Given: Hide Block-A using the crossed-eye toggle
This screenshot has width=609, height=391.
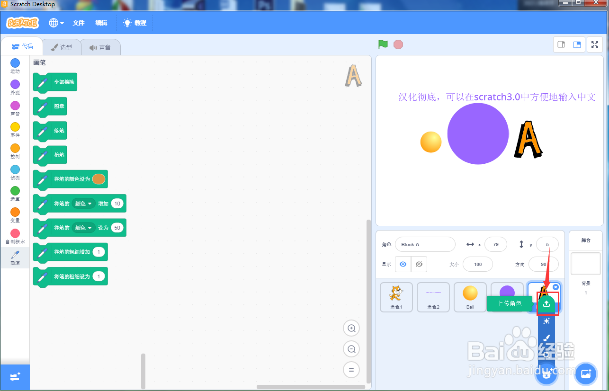Looking at the screenshot, I should (x=419, y=264).
